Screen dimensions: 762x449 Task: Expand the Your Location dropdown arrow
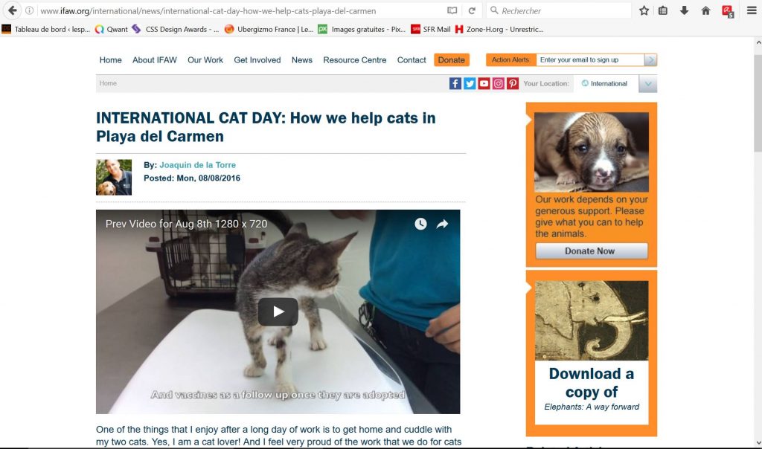(x=648, y=84)
